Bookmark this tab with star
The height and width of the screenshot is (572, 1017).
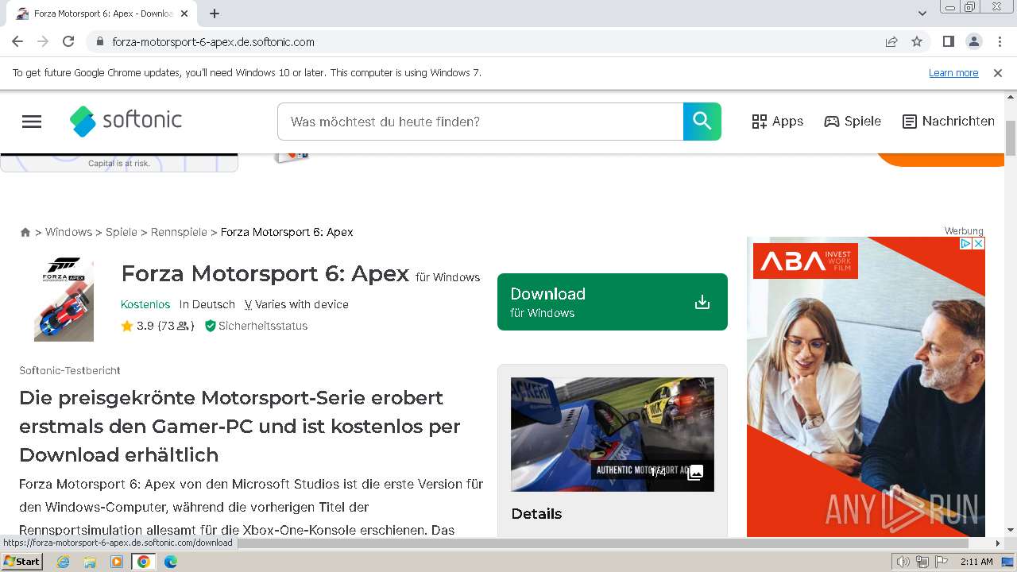(917, 41)
